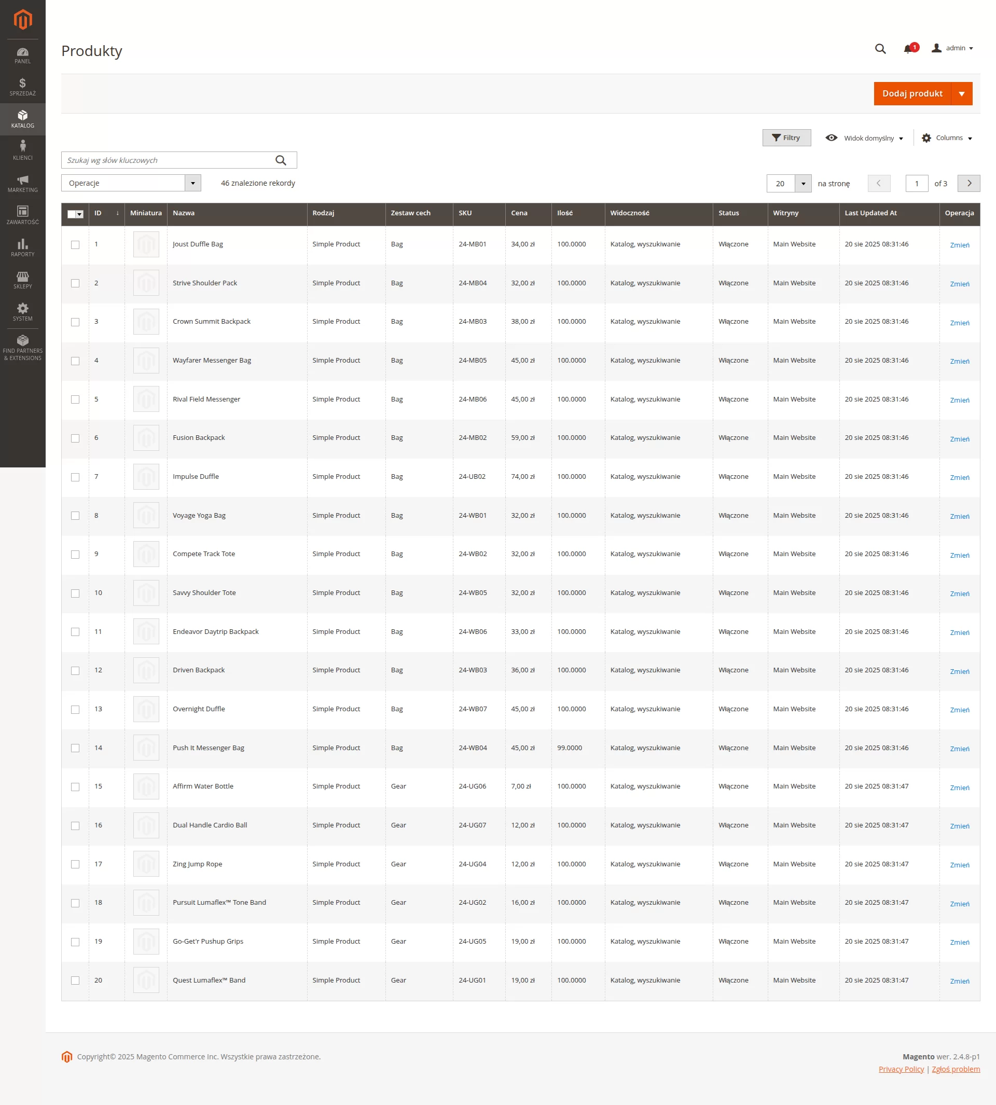Open the Zawartość menu in sidebar
The width and height of the screenshot is (996, 1105).
coord(22,215)
